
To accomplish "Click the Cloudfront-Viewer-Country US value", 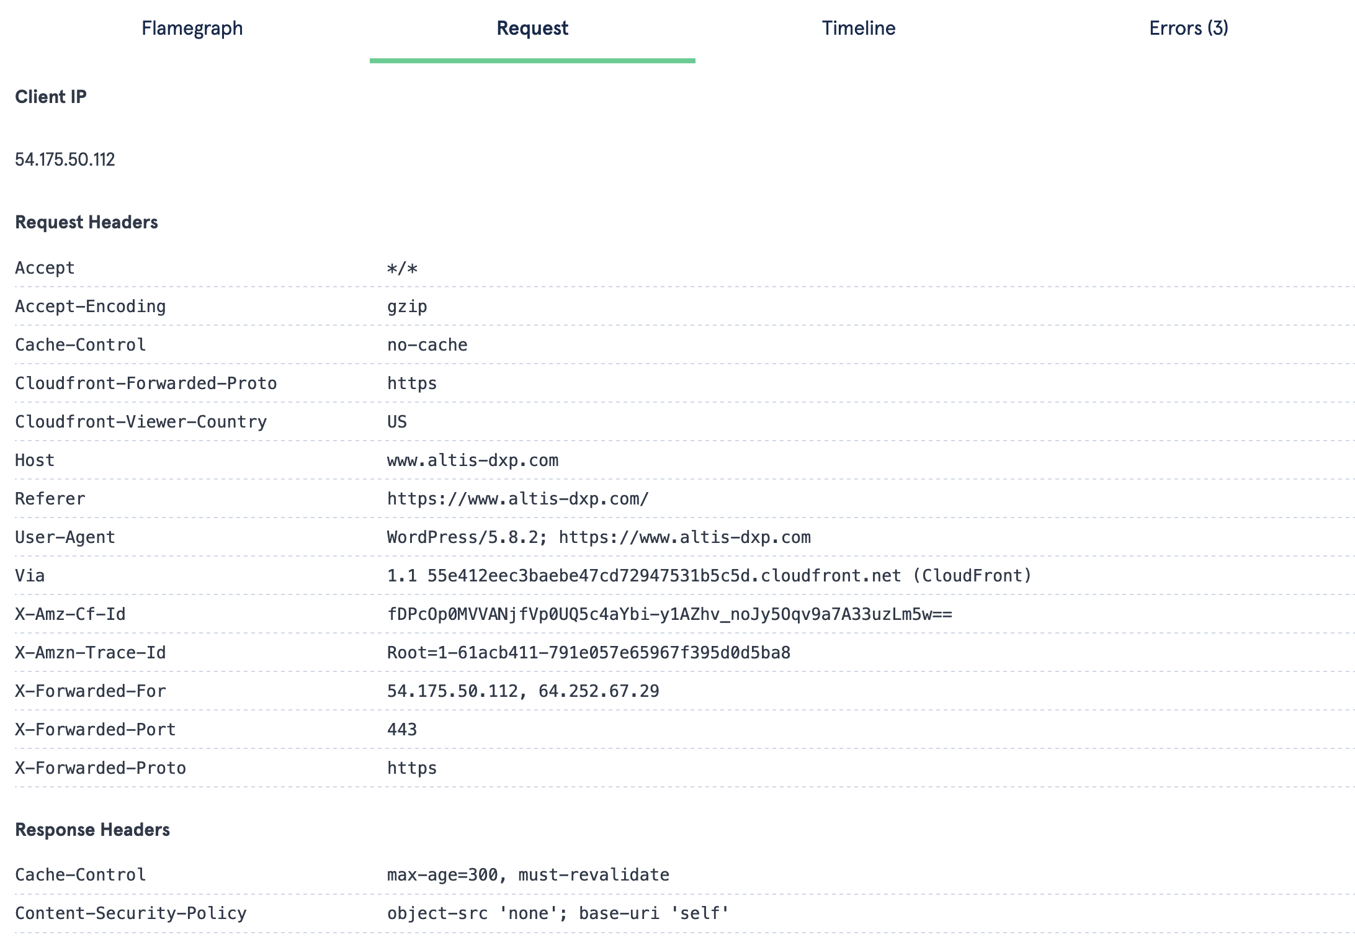I will point(397,422).
